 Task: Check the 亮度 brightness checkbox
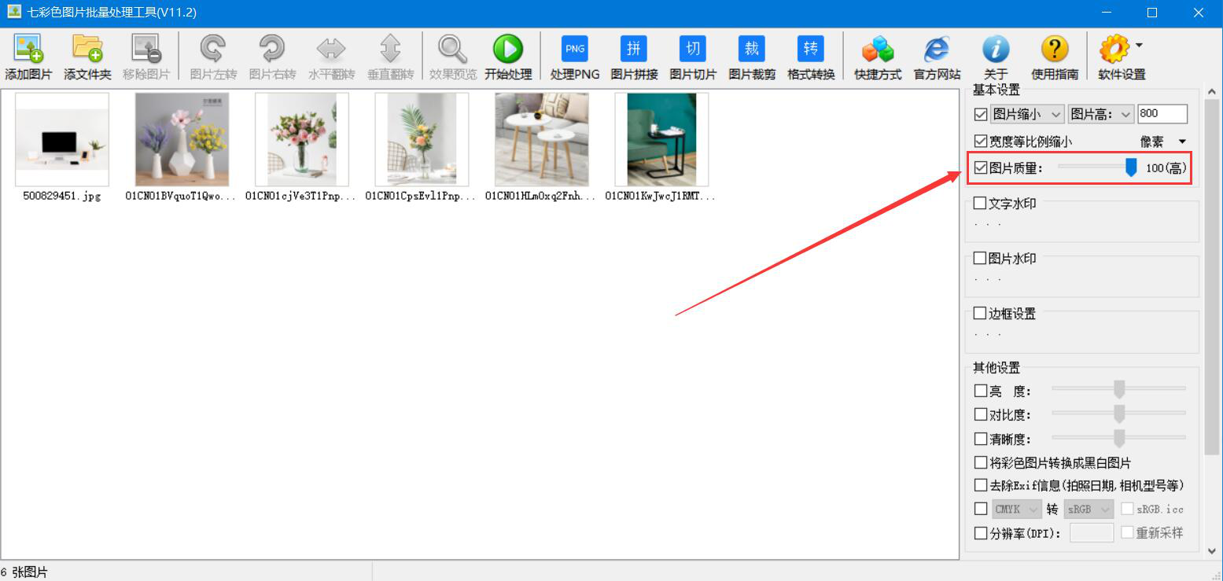pos(981,391)
